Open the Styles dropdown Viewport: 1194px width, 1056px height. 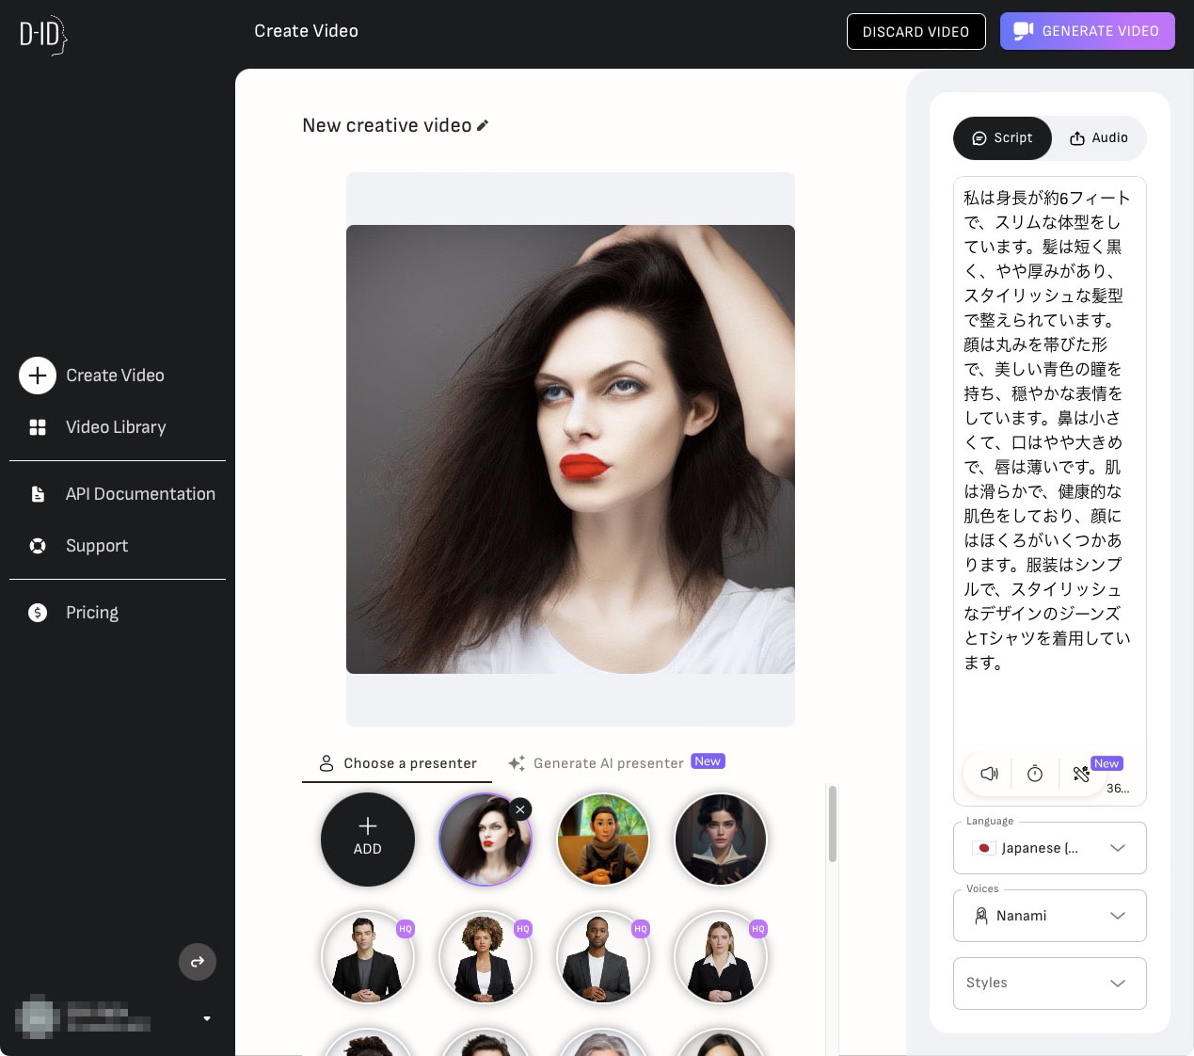1049,983
